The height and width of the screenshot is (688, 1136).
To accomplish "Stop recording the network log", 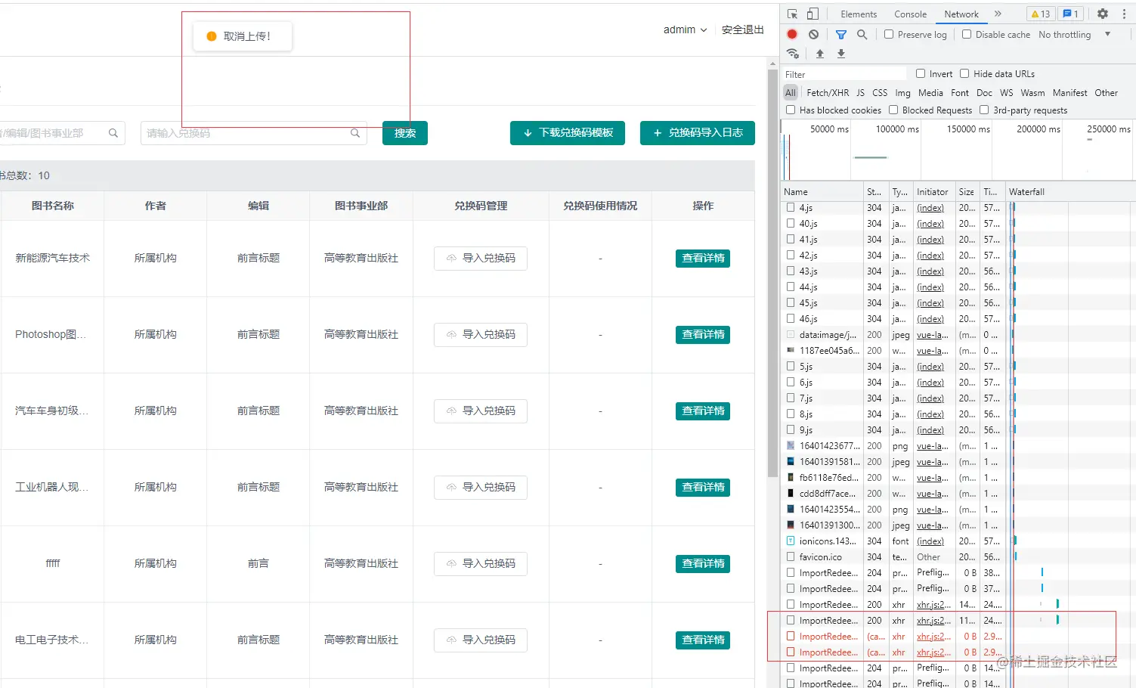I will point(792,35).
